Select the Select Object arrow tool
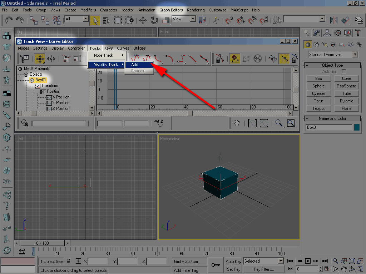Screen dimensions: 366x274 point(95,20)
